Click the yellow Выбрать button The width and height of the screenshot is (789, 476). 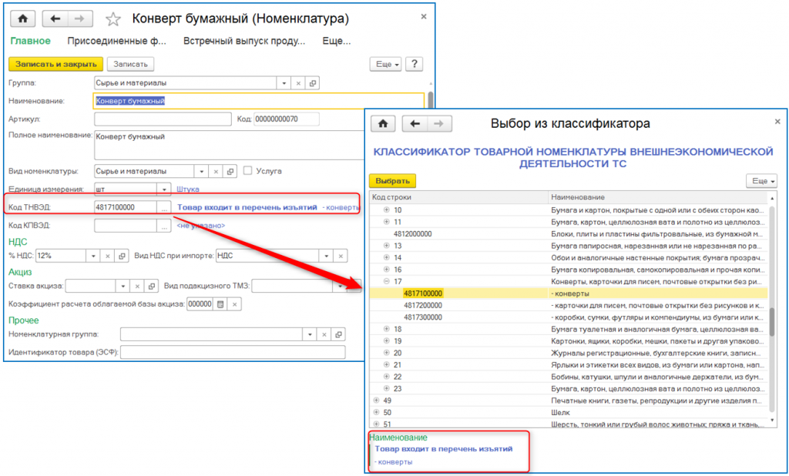(392, 180)
